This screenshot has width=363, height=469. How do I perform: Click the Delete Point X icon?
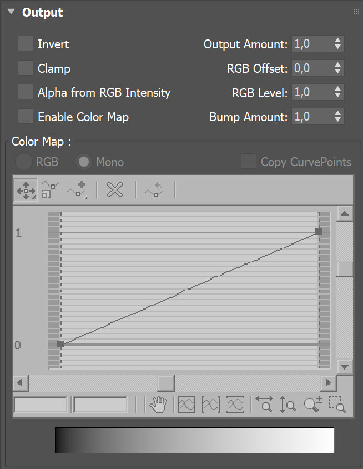[x=115, y=190]
